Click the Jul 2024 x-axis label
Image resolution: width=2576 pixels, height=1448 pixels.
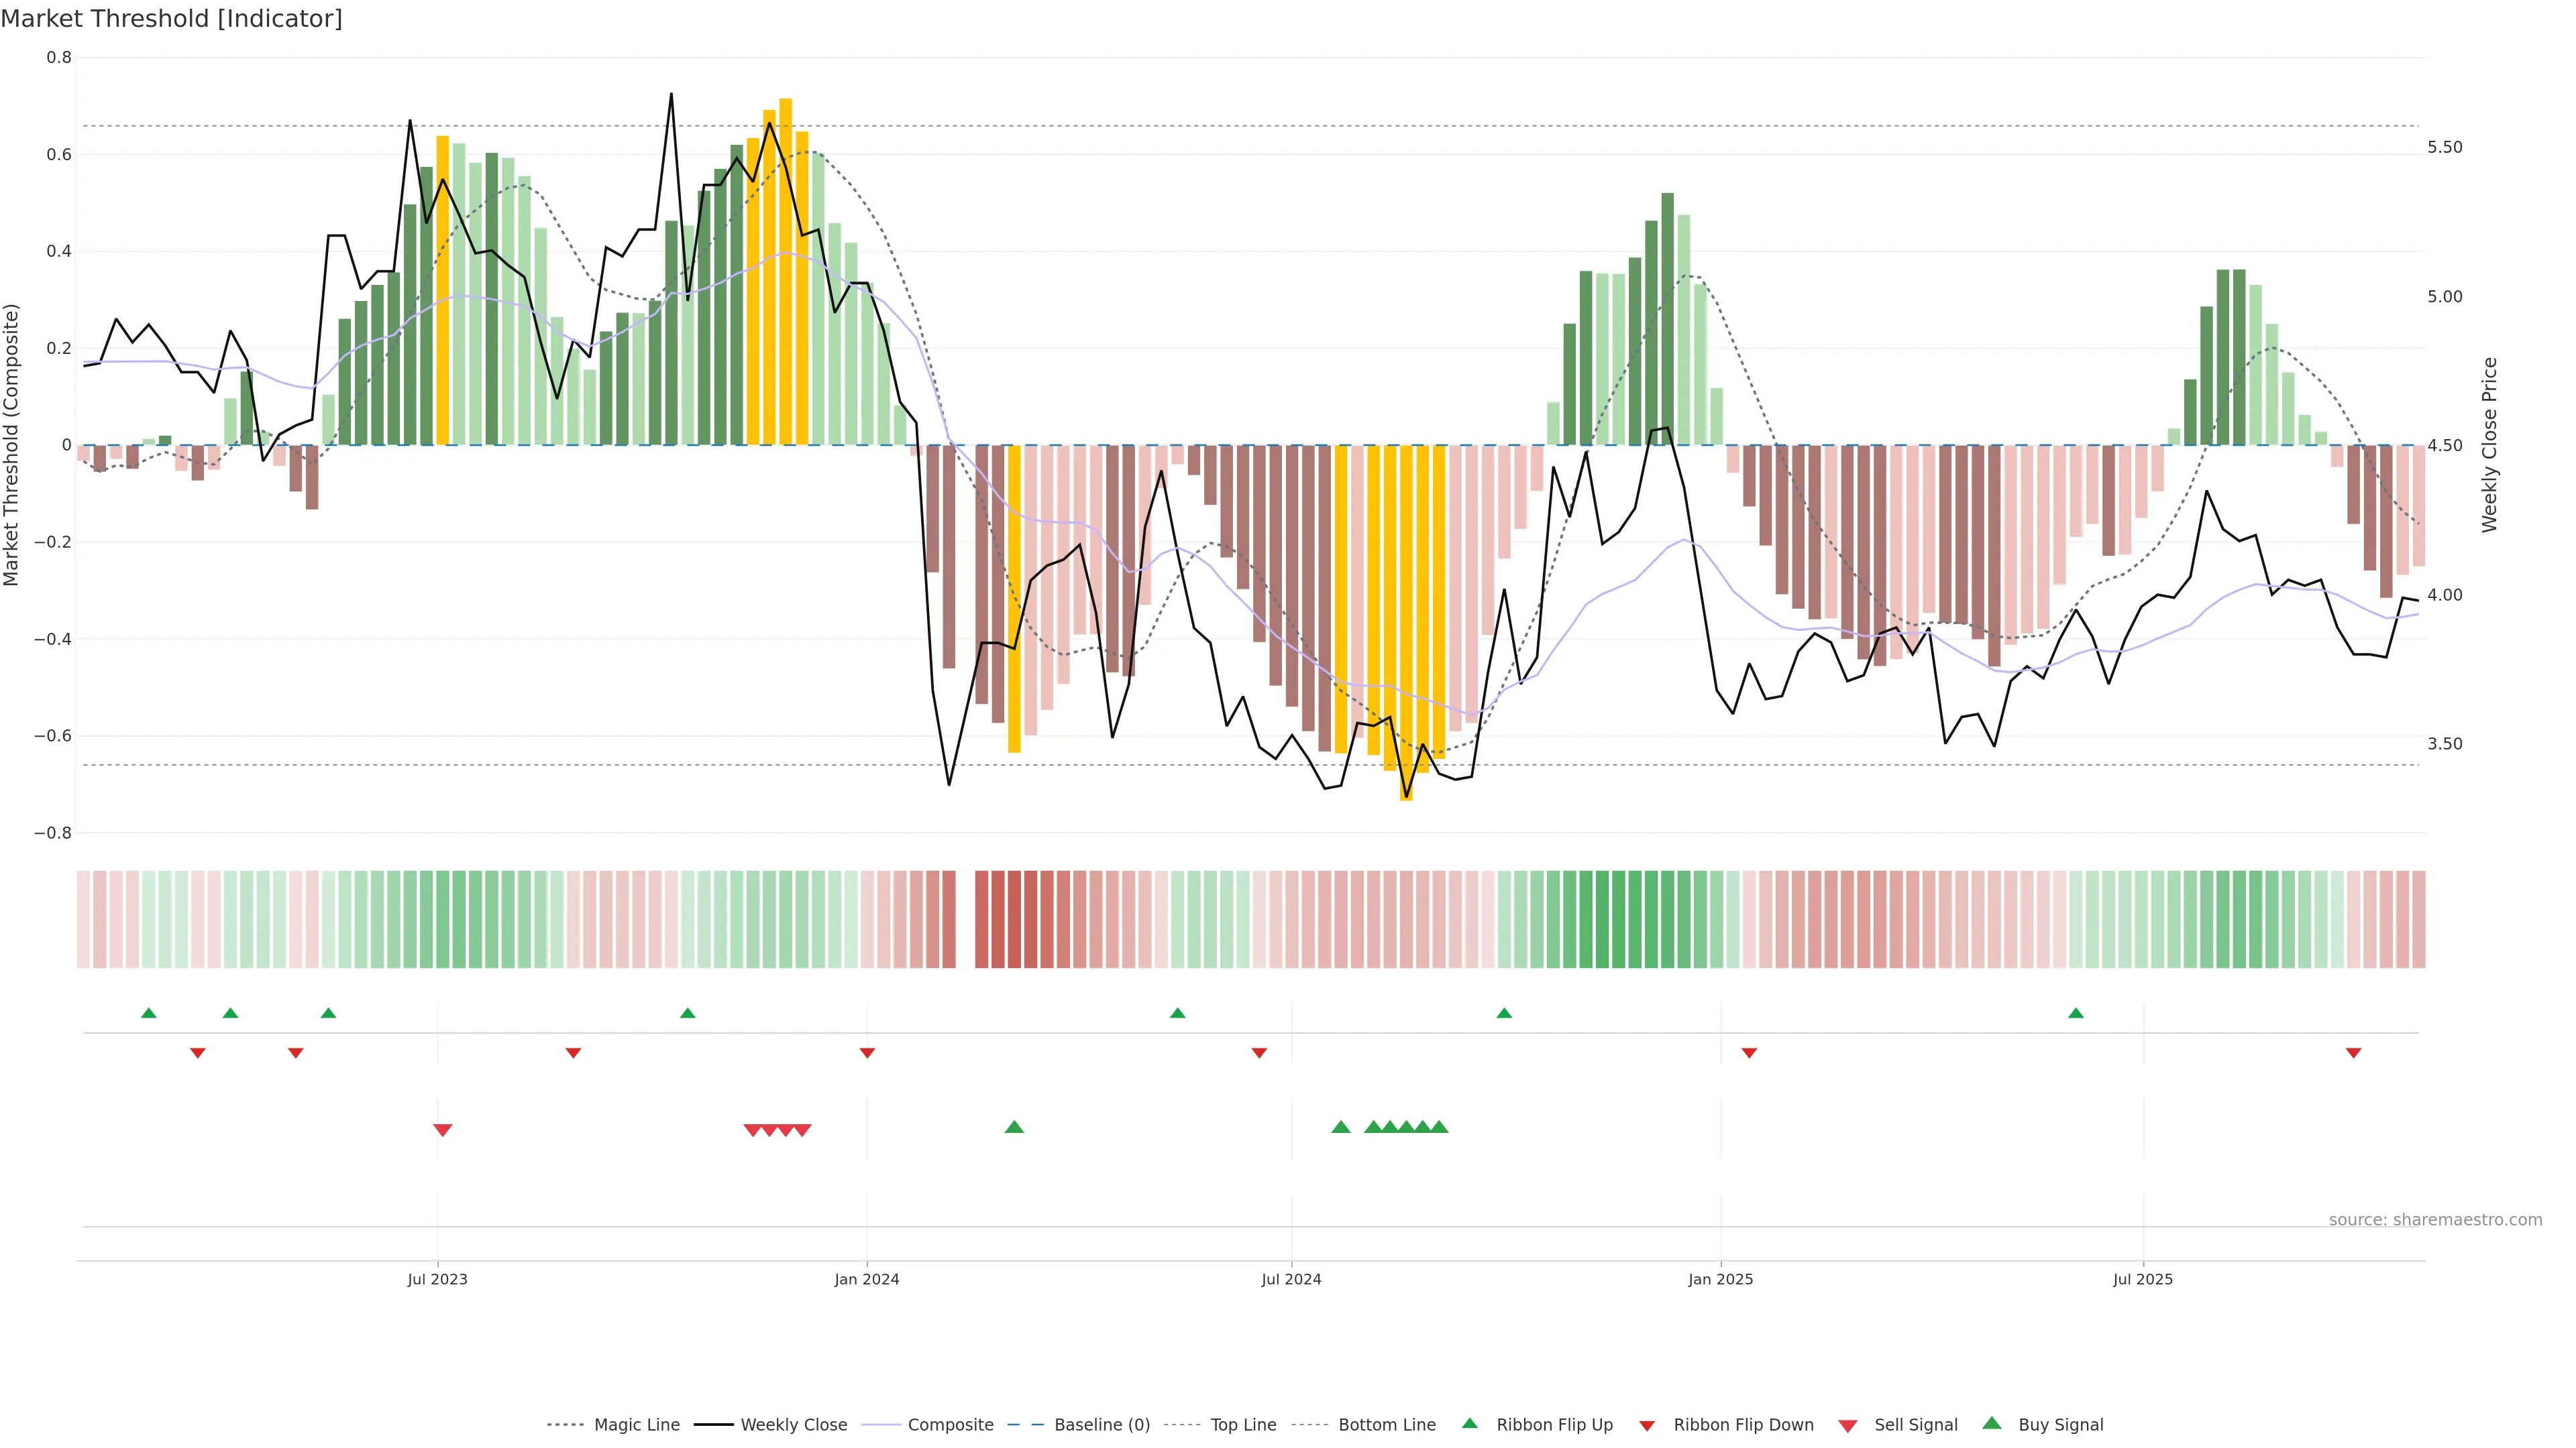pos(1291,1279)
